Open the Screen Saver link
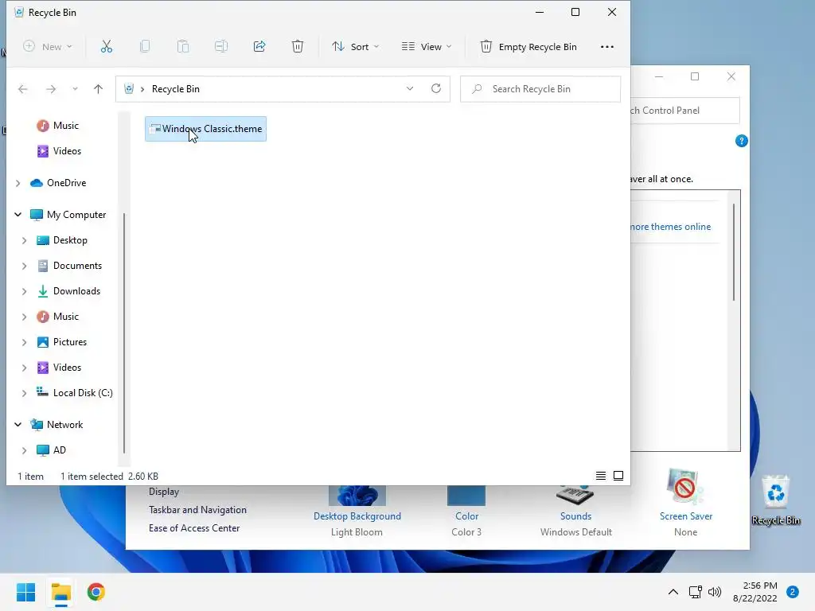Screen dimensions: 815x611 point(686,516)
